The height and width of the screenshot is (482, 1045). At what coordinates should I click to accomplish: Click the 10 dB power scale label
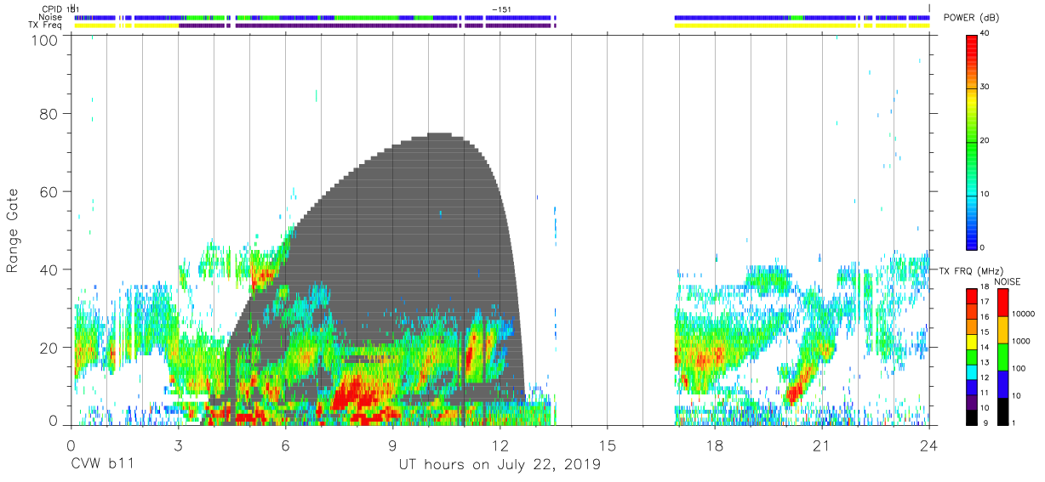(985, 194)
